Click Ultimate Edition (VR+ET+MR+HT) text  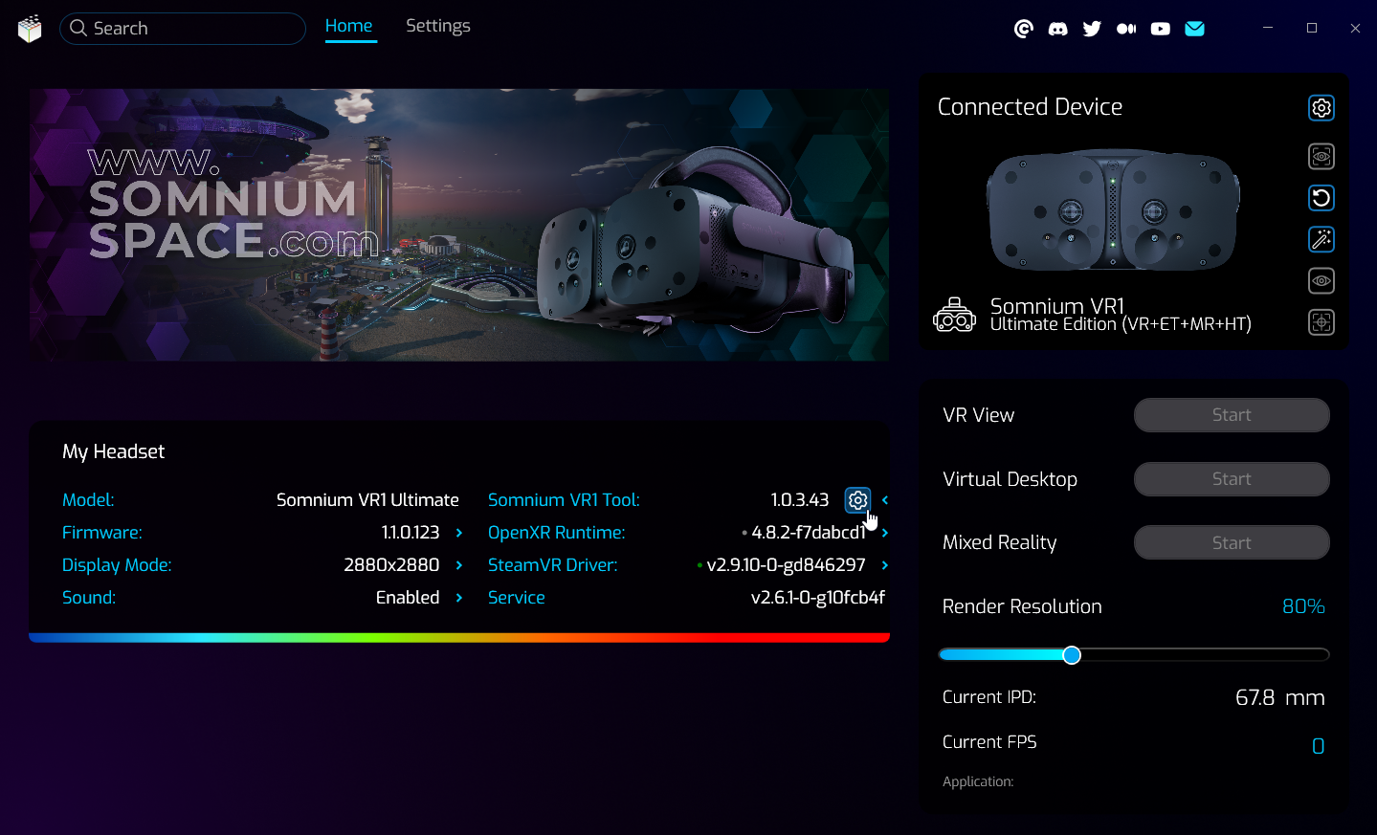click(1121, 324)
